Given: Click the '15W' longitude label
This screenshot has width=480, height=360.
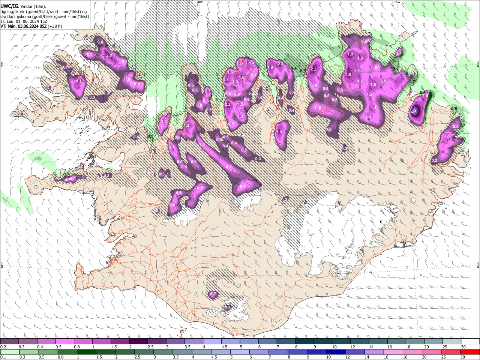Looking at the screenshot, I should pyautogui.click(x=397, y=2).
